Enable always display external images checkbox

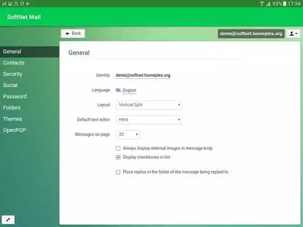(118, 148)
